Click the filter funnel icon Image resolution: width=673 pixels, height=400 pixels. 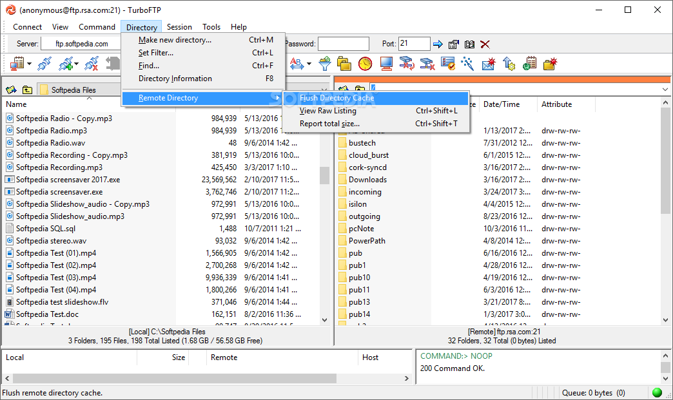coord(325,64)
